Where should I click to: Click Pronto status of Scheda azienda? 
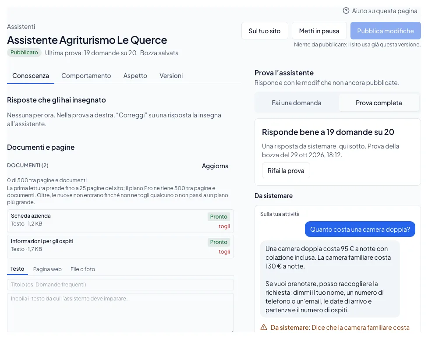pyautogui.click(x=219, y=217)
